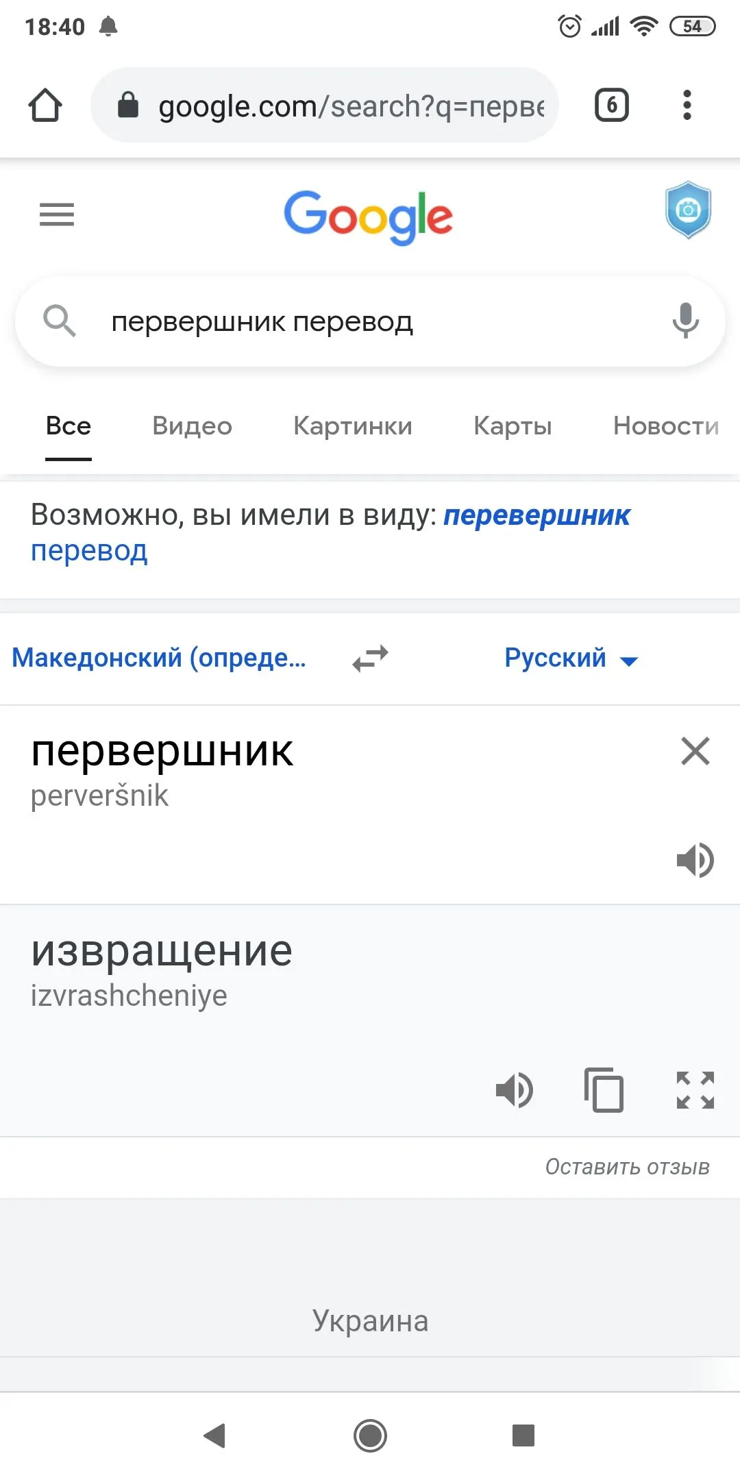Screen dimensions: 740x1480
Task: Tap the blue shield camera icon
Action: [688, 210]
